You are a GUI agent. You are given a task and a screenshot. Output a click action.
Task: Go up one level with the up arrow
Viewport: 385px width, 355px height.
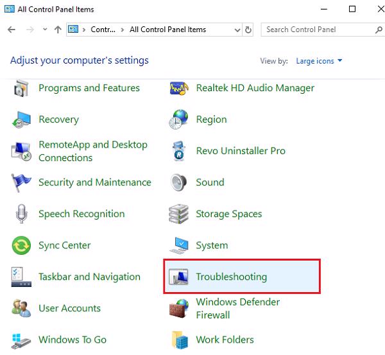[58, 30]
